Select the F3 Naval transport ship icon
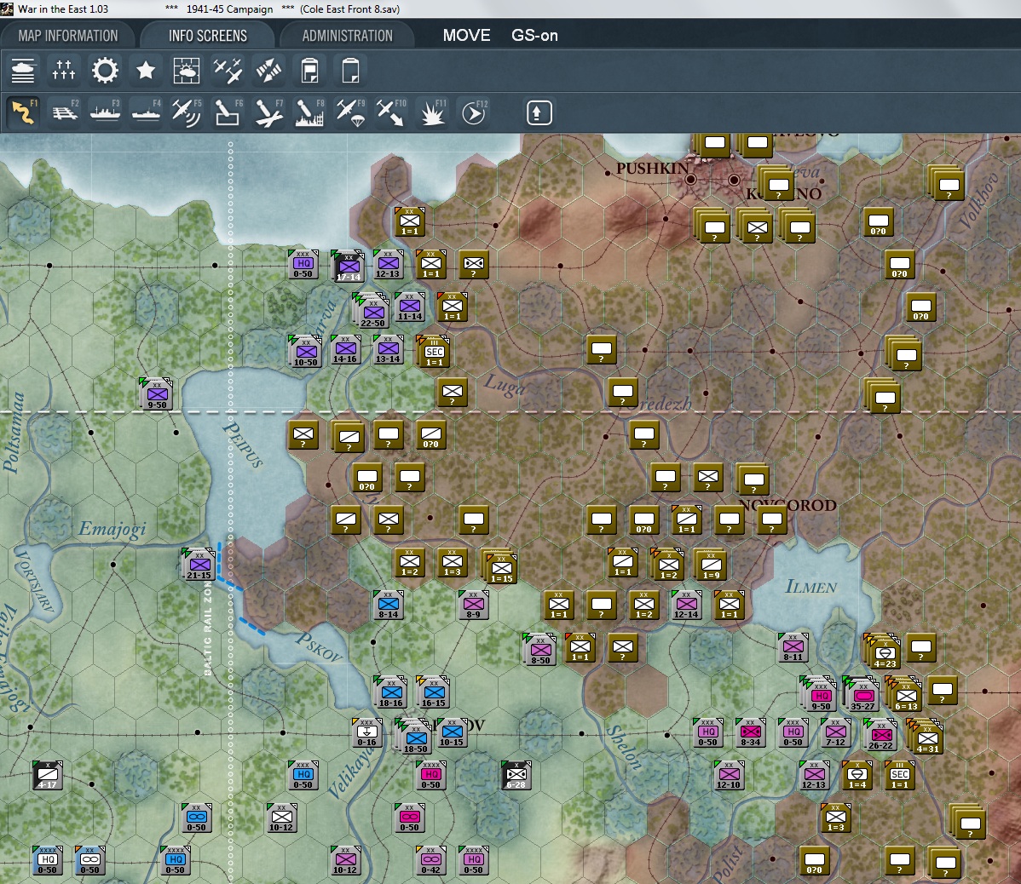The image size is (1021, 884). point(105,112)
